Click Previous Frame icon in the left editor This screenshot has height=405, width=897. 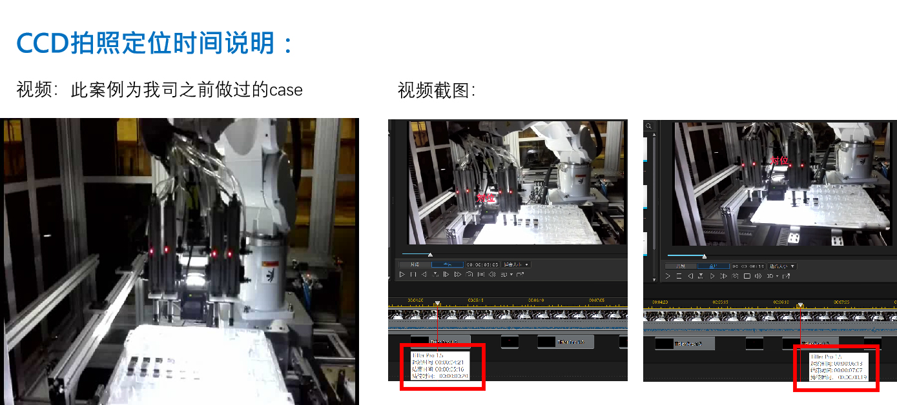(x=424, y=275)
